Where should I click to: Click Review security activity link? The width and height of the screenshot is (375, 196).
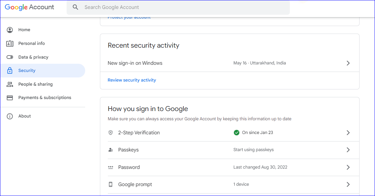pyautogui.click(x=132, y=80)
